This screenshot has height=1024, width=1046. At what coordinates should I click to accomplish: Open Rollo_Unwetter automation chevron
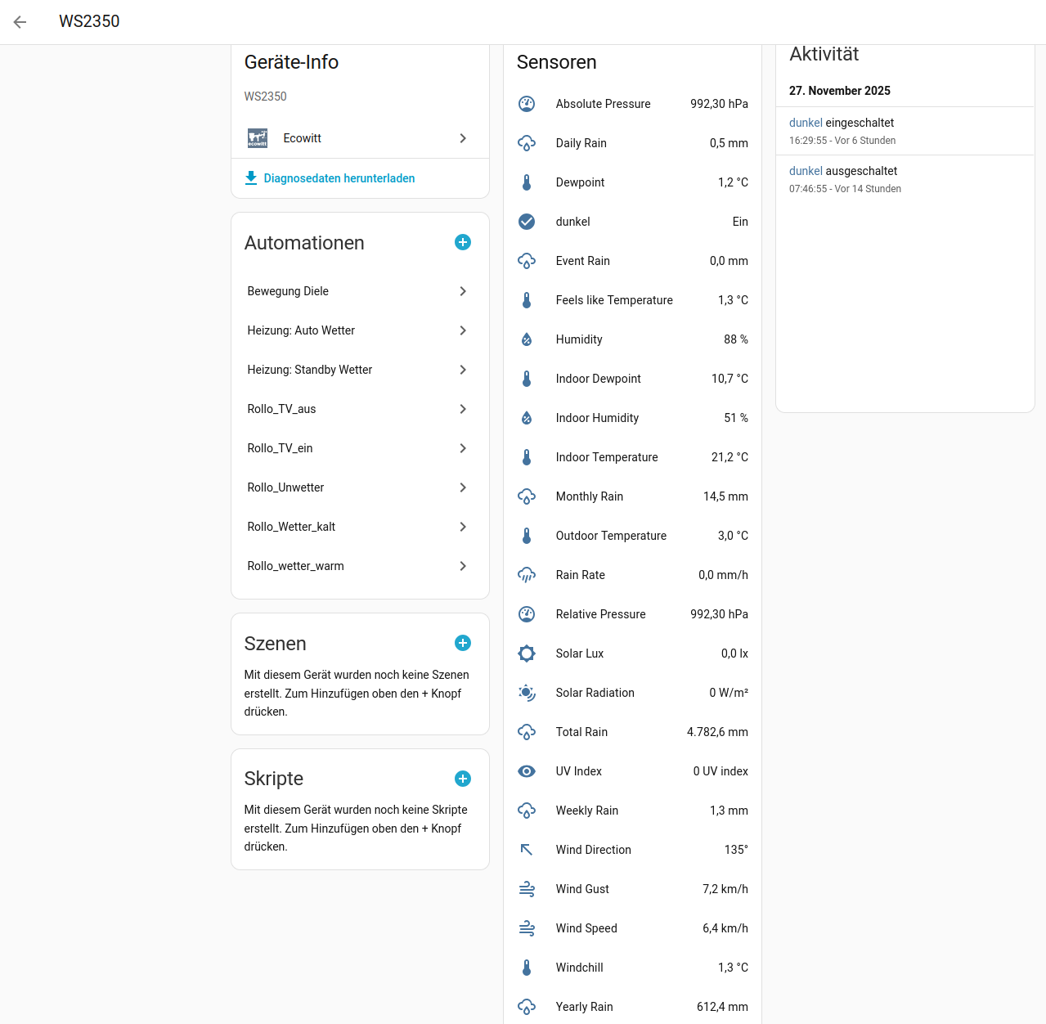[463, 487]
